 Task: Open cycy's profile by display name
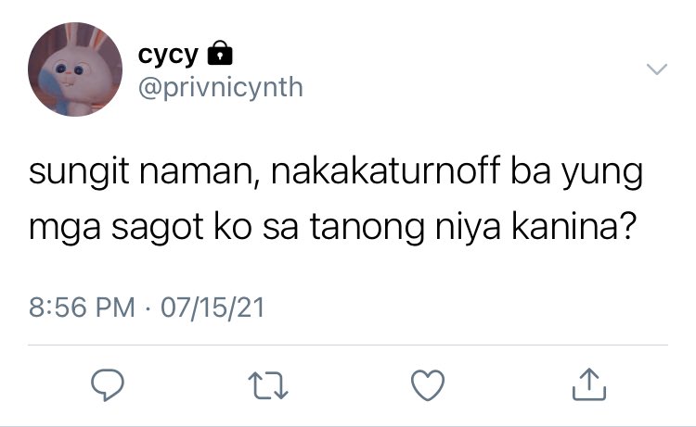click(x=168, y=56)
